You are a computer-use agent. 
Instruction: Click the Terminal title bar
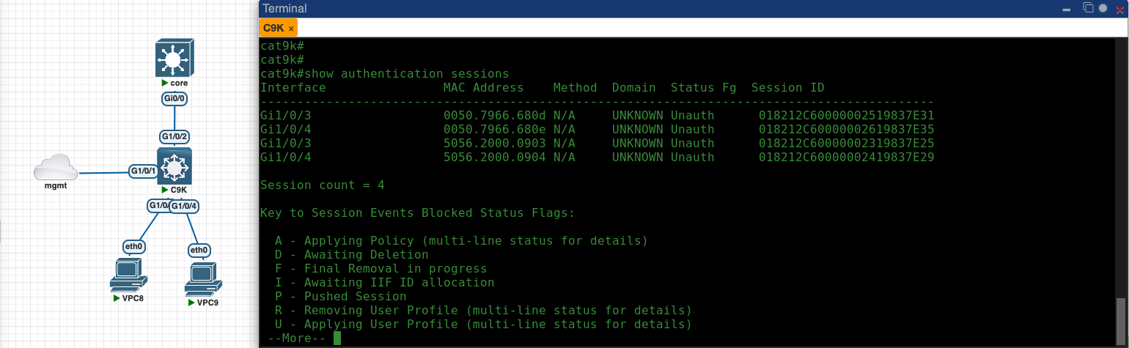pyautogui.click(x=660, y=9)
